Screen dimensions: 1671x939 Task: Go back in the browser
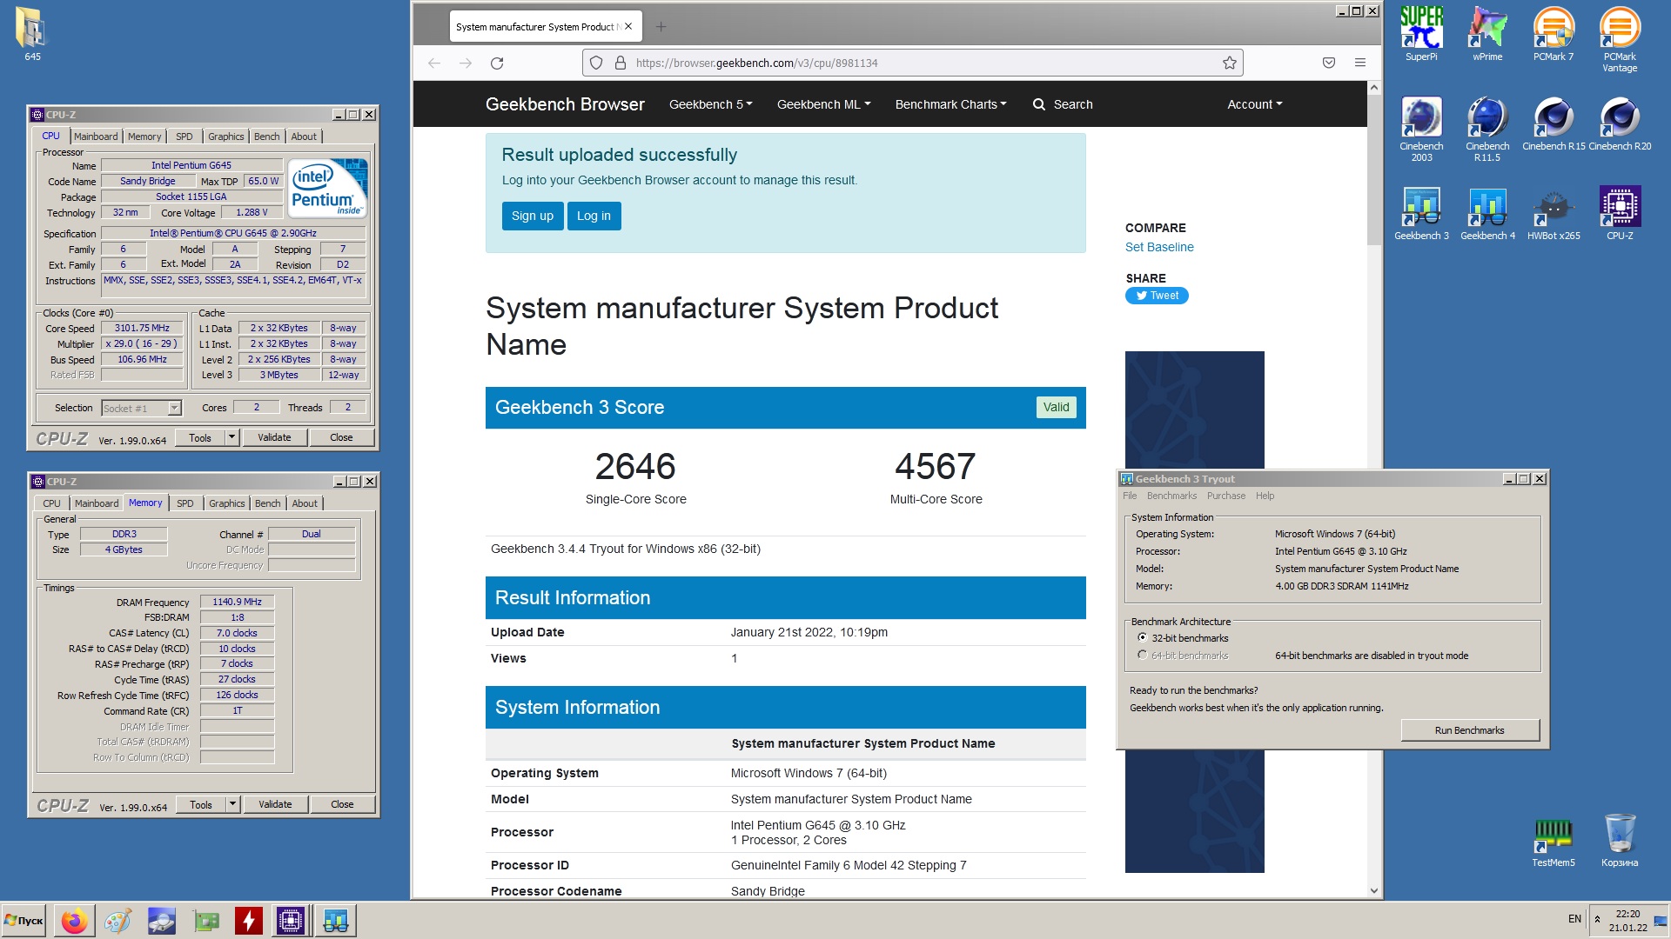click(434, 63)
